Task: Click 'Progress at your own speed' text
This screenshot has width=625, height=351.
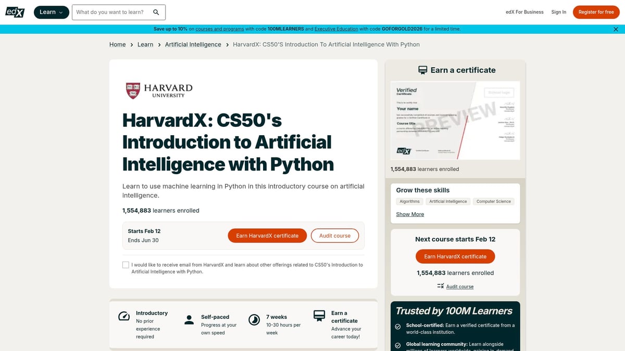Action: [219, 329]
